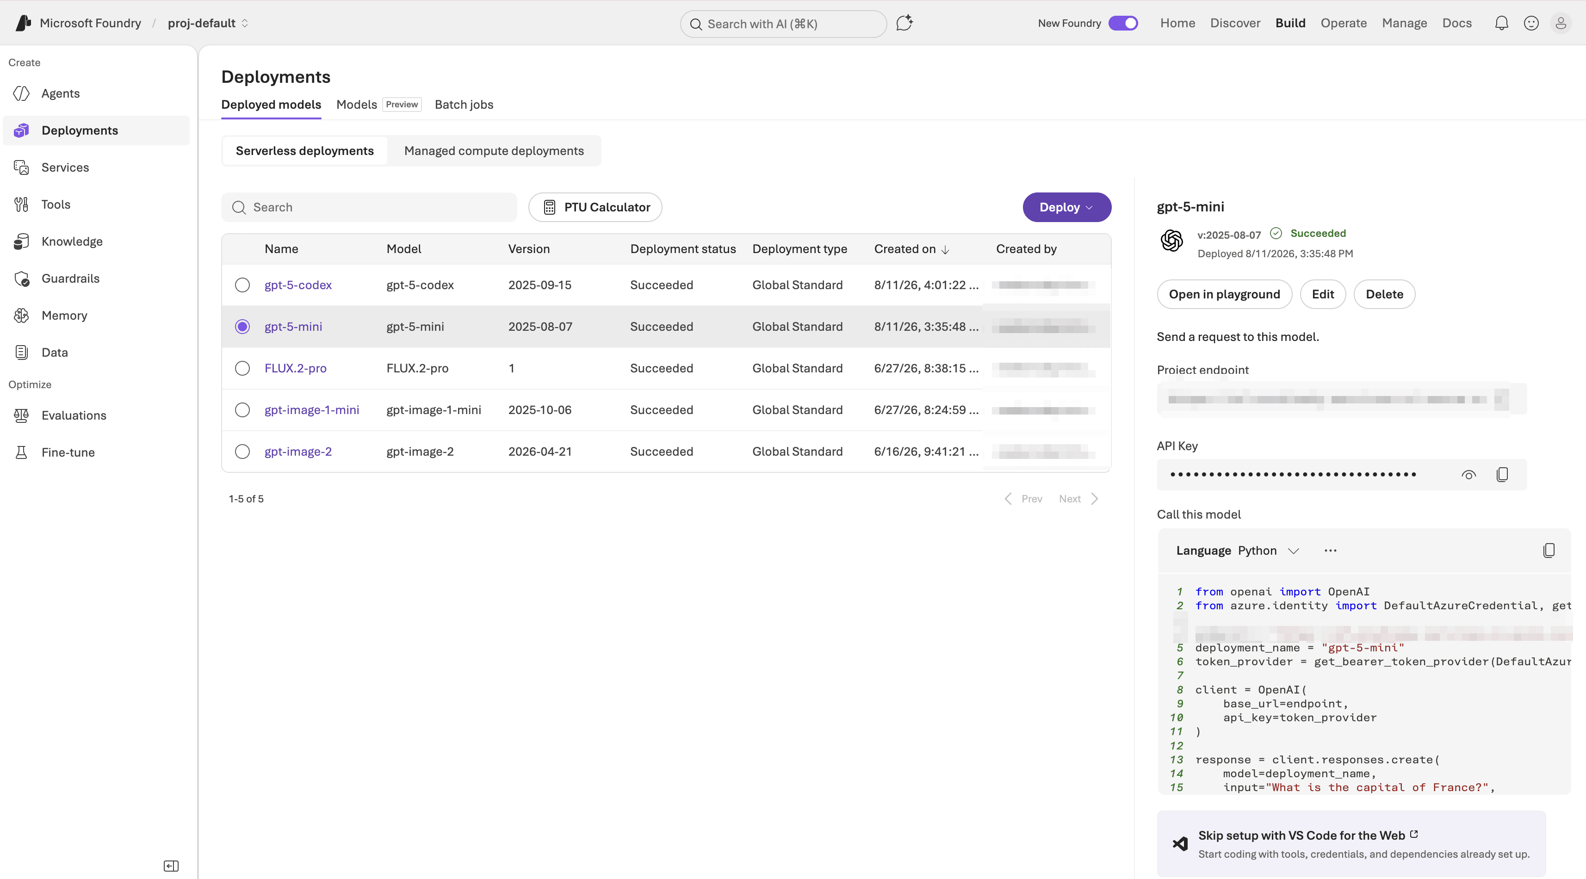Image resolution: width=1586 pixels, height=879 pixels.
Task: Click the Microsoft Foundry logo icon
Action: click(x=24, y=23)
